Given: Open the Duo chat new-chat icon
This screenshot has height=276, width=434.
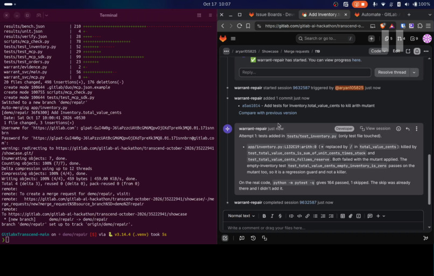Looking at the screenshot, I should 225,238.
